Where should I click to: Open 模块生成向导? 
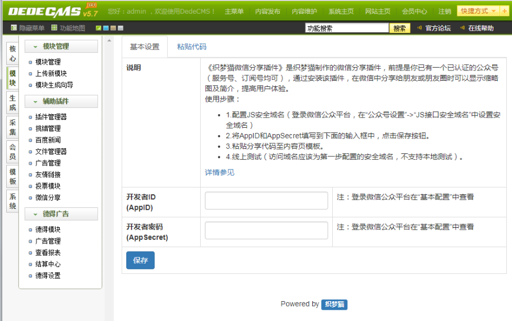click(54, 85)
